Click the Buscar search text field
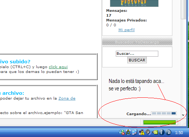 137,54
